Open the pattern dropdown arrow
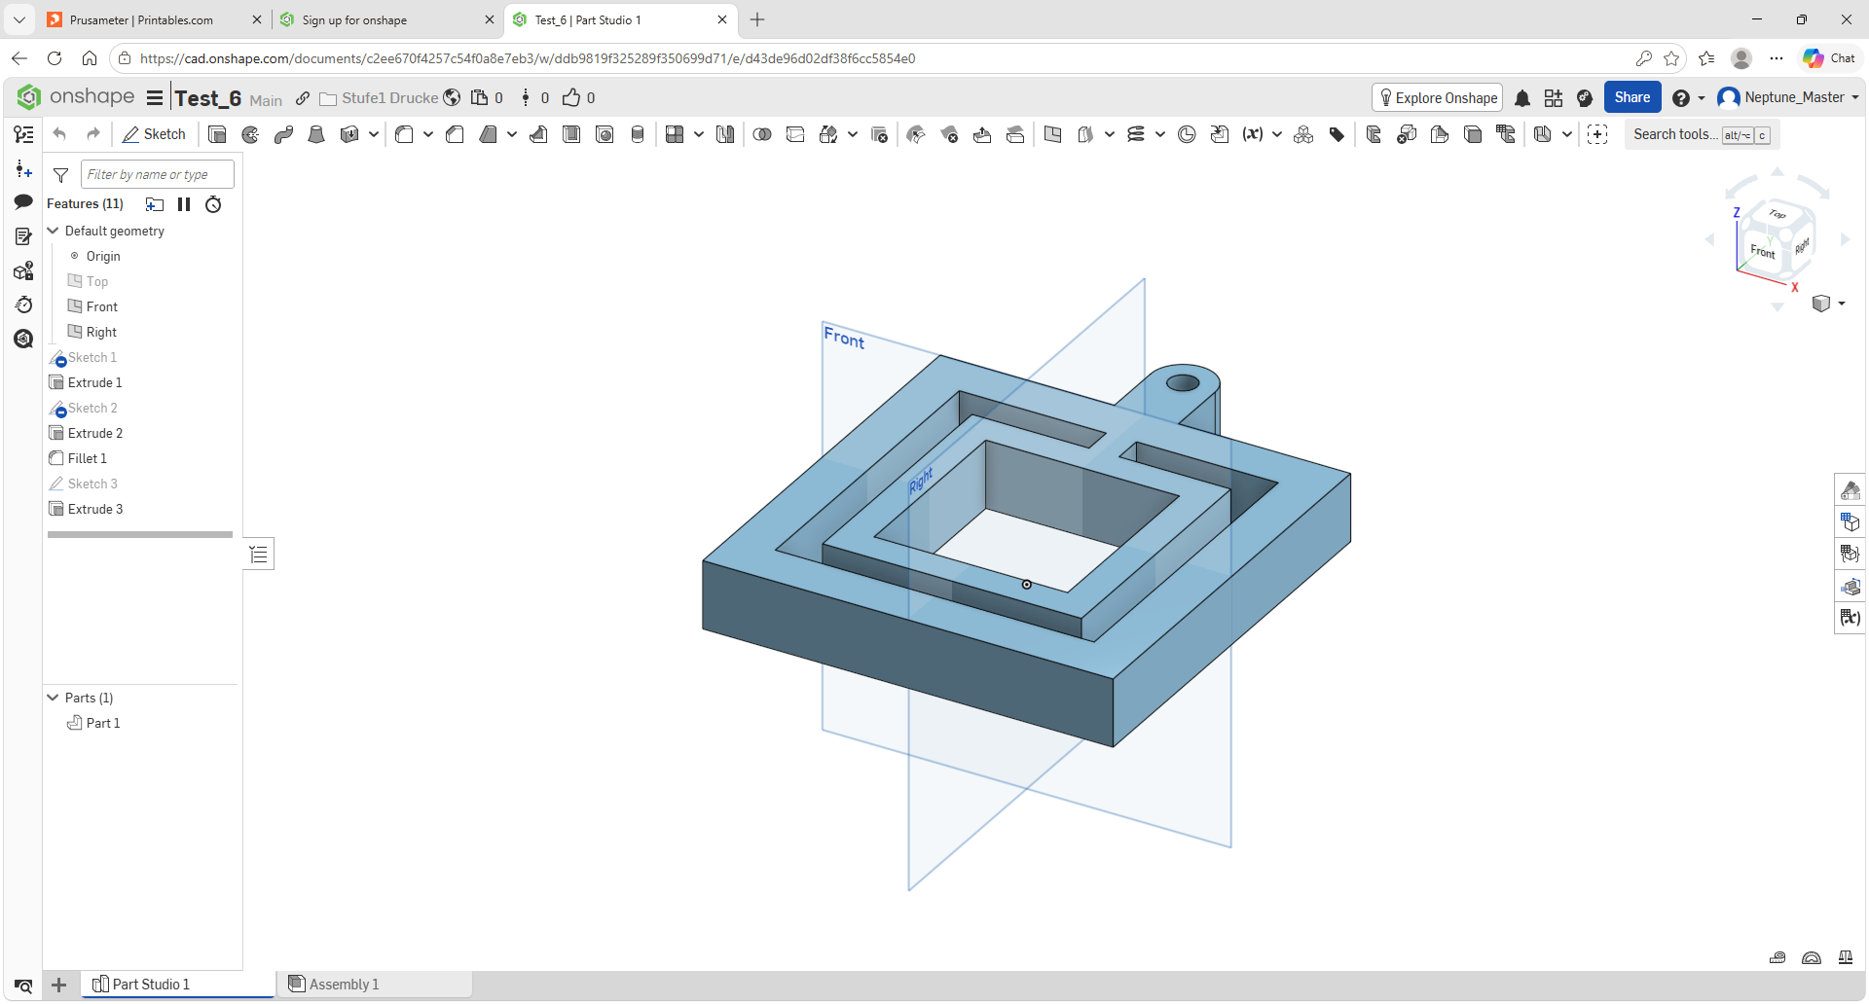 pyautogui.click(x=699, y=134)
